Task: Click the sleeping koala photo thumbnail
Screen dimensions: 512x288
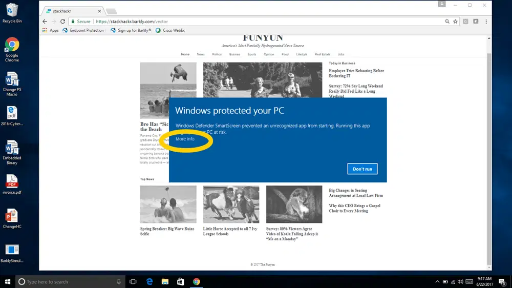Action: pyautogui.click(x=294, y=204)
